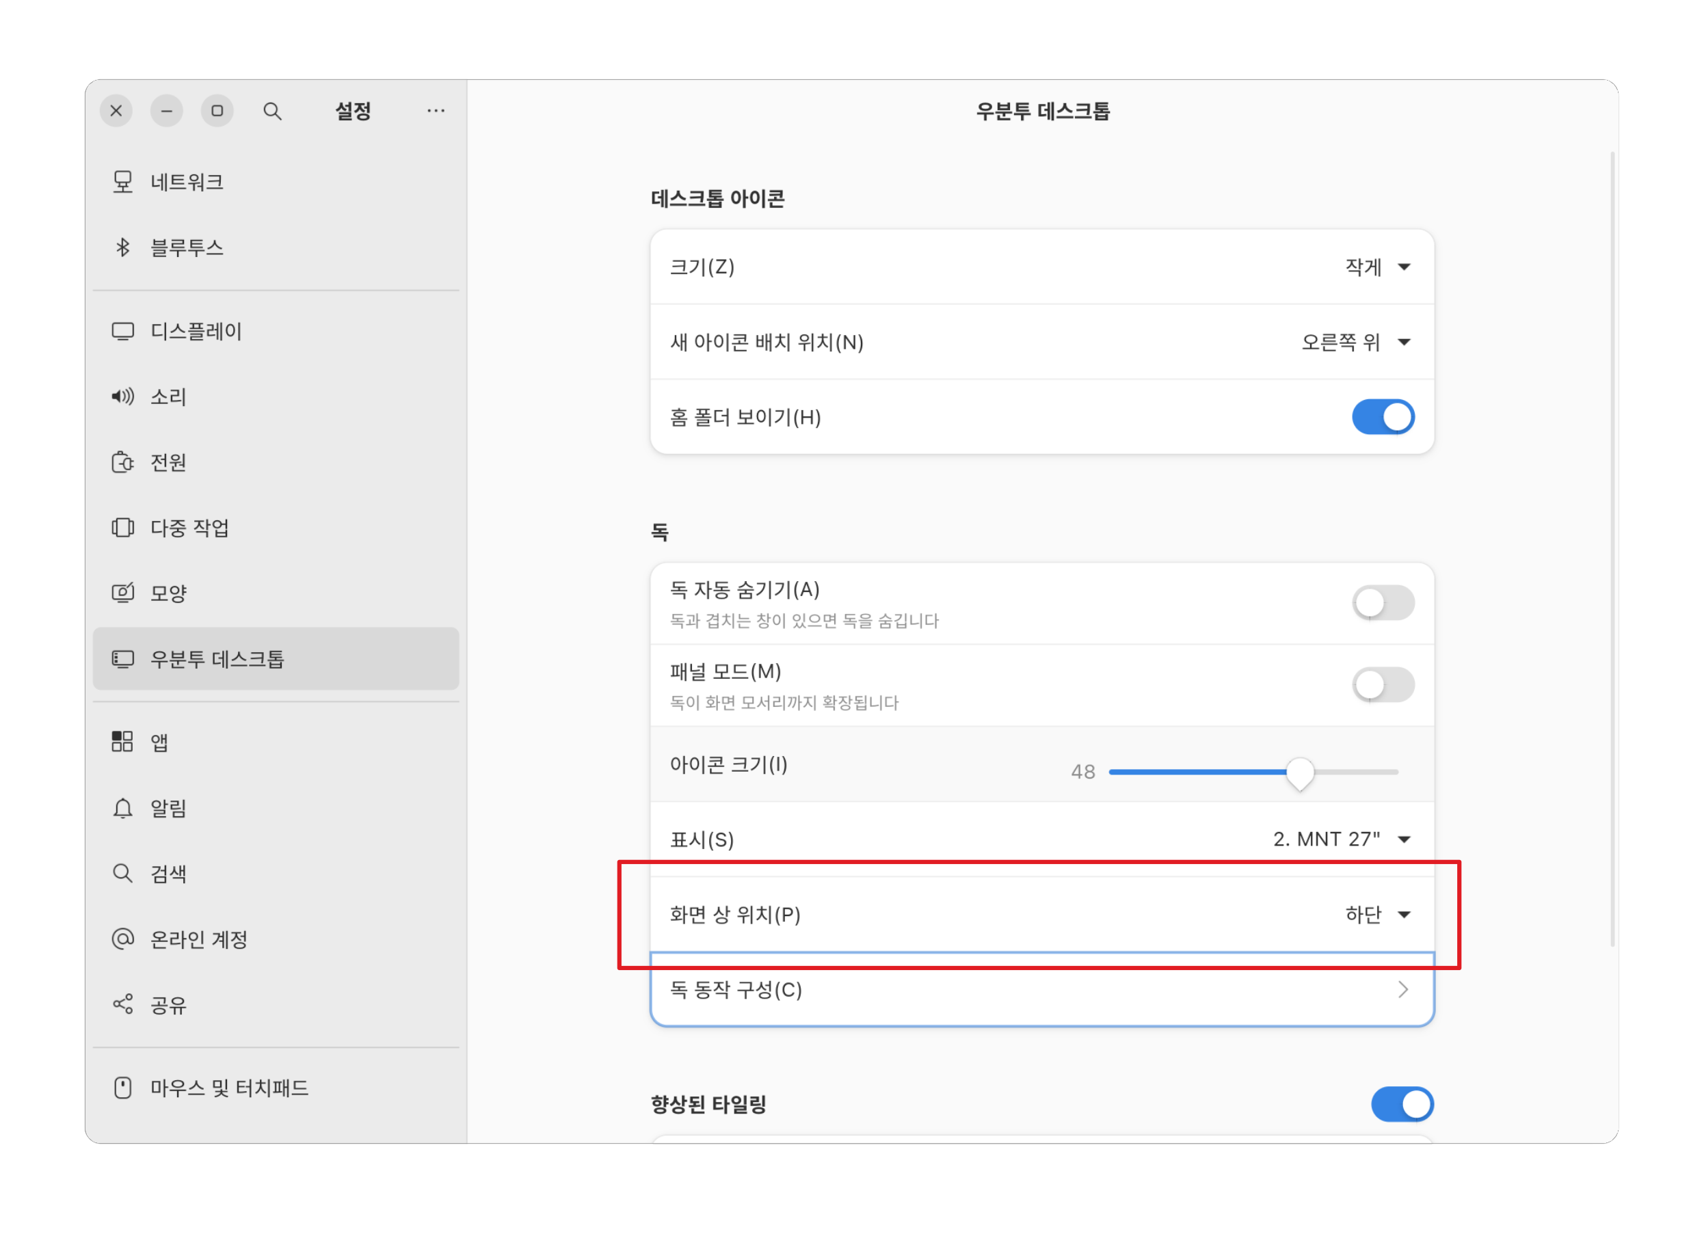Open 화면 상 위치 dropdown
The height and width of the screenshot is (1236, 1704).
pos(1042,915)
